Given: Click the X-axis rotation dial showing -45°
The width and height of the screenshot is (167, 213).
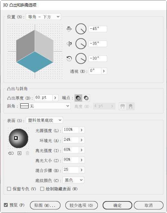Looking at the screenshot, I should pyautogui.click(x=81, y=29).
